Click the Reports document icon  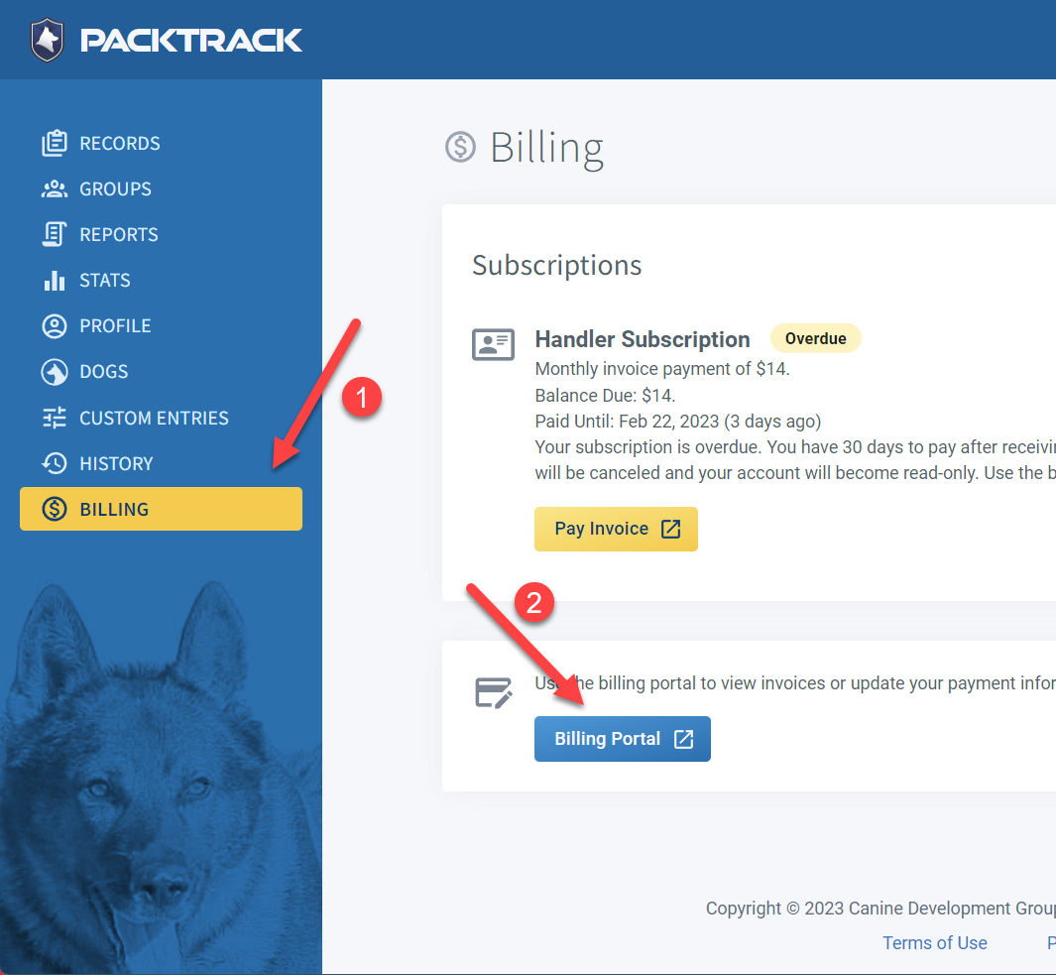pyautogui.click(x=55, y=234)
